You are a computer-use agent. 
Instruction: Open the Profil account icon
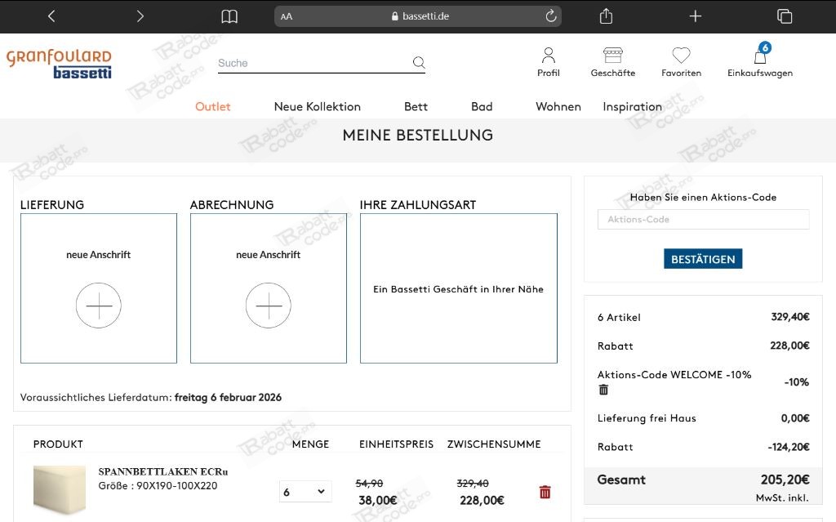[x=548, y=56]
